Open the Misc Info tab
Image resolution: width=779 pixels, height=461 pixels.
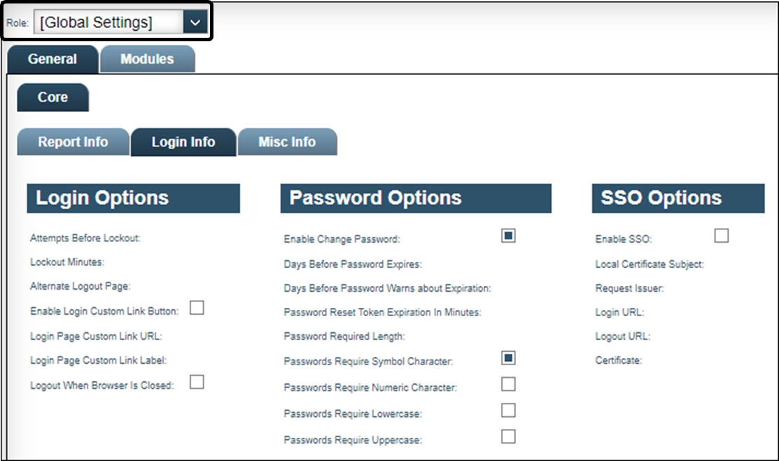[x=287, y=142]
